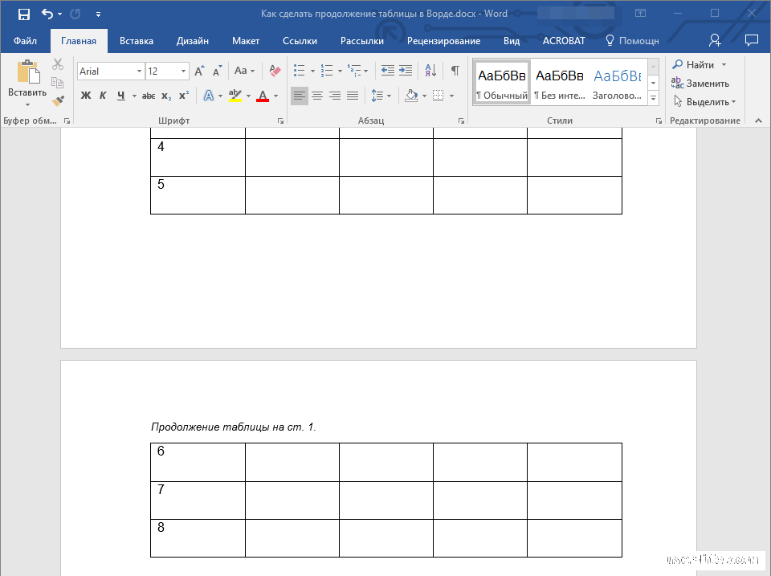Collapse the ribbon with the chevron

coord(758,121)
